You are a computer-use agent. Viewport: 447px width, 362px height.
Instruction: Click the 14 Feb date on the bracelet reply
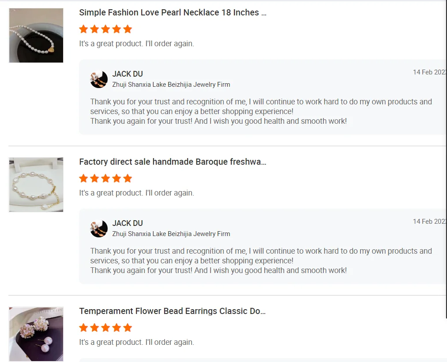point(429,222)
